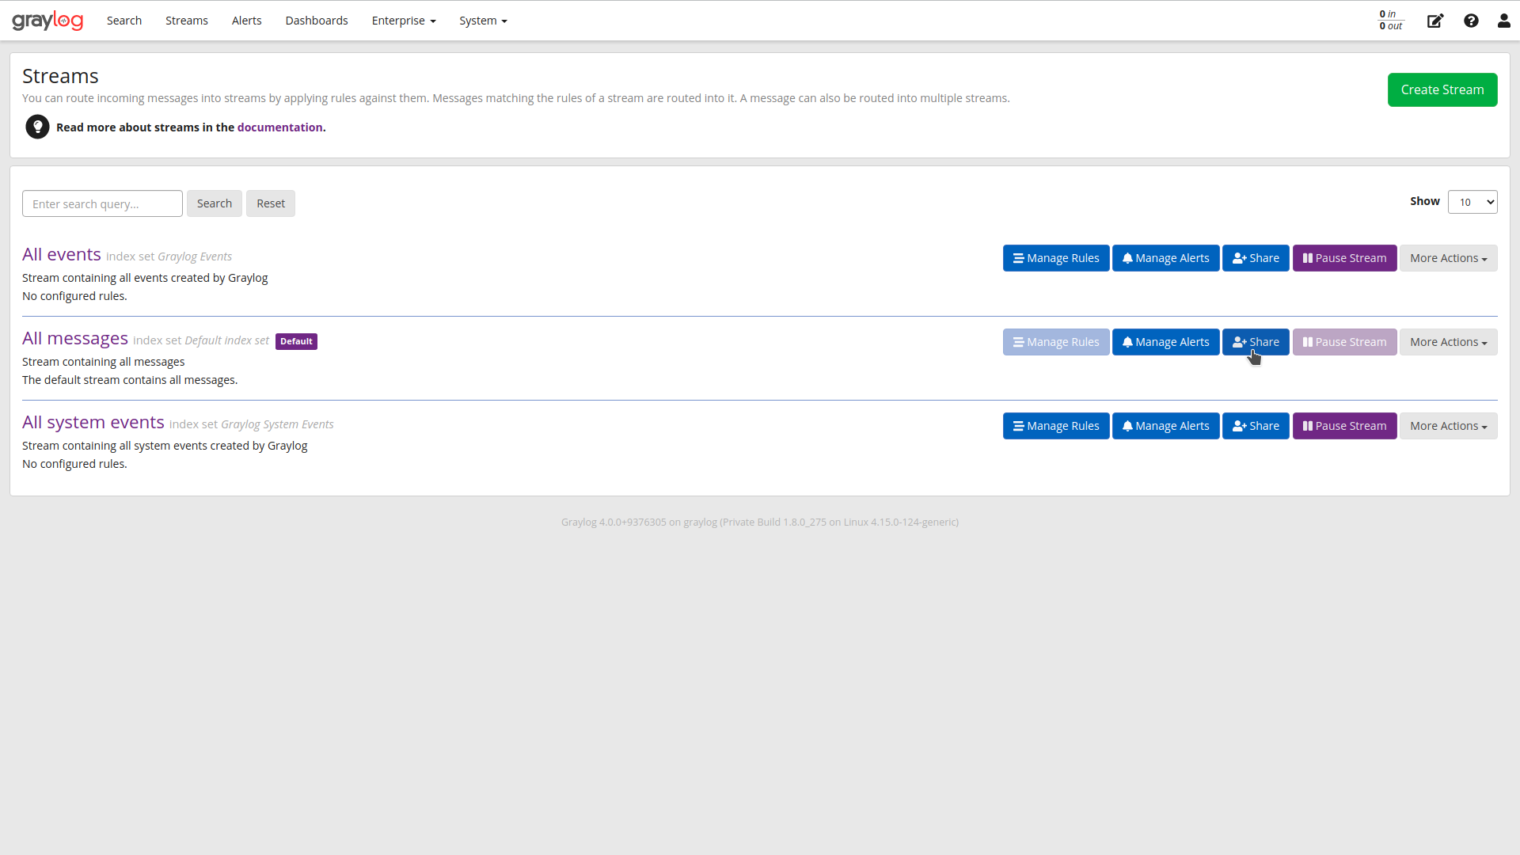
Task: Share the All events stream
Action: click(1256, 257)
